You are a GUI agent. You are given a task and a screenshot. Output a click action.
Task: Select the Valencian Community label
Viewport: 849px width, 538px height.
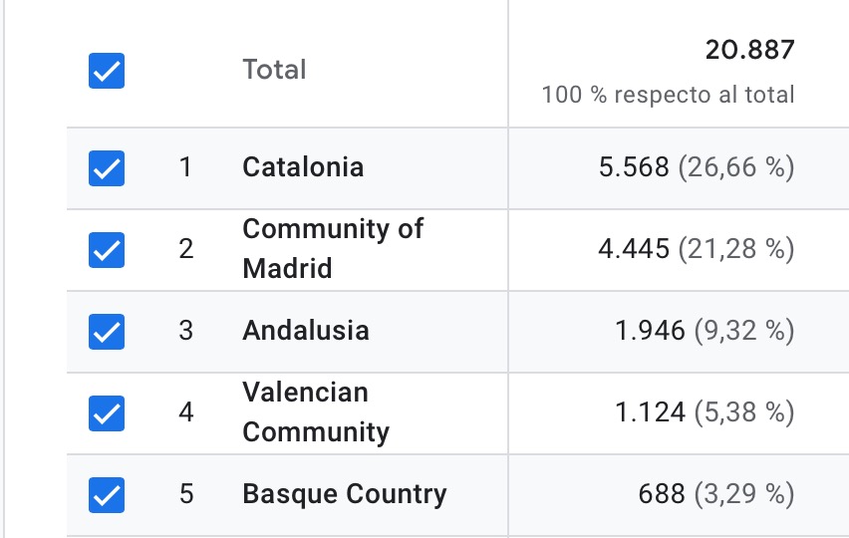click(x=316, y=411)
